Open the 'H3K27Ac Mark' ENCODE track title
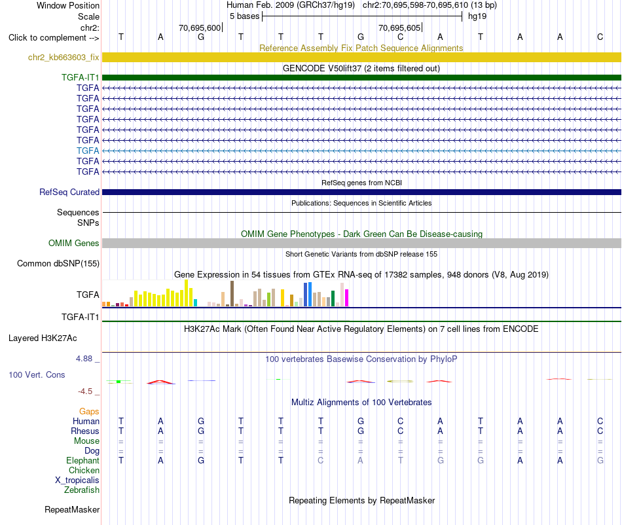The image size is (622, 525). coord(361,329)
